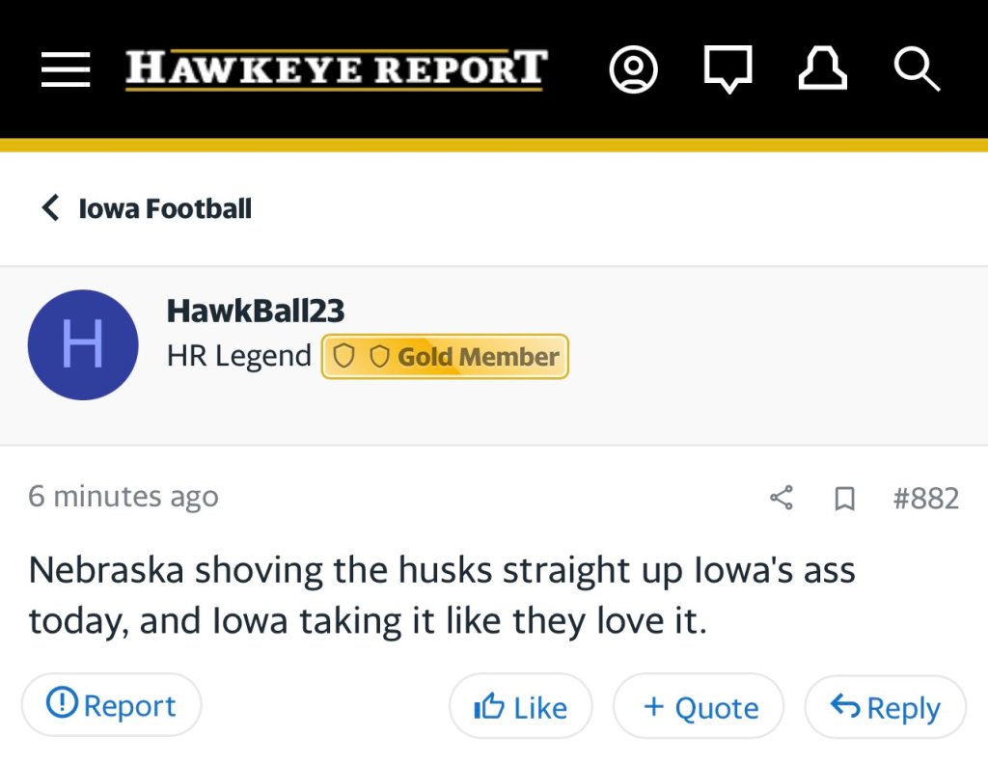The height and width of the screenshot is (763, 988).
Task: Click the back chevron beside Iowa Football
Action: [x=50, y=207]
